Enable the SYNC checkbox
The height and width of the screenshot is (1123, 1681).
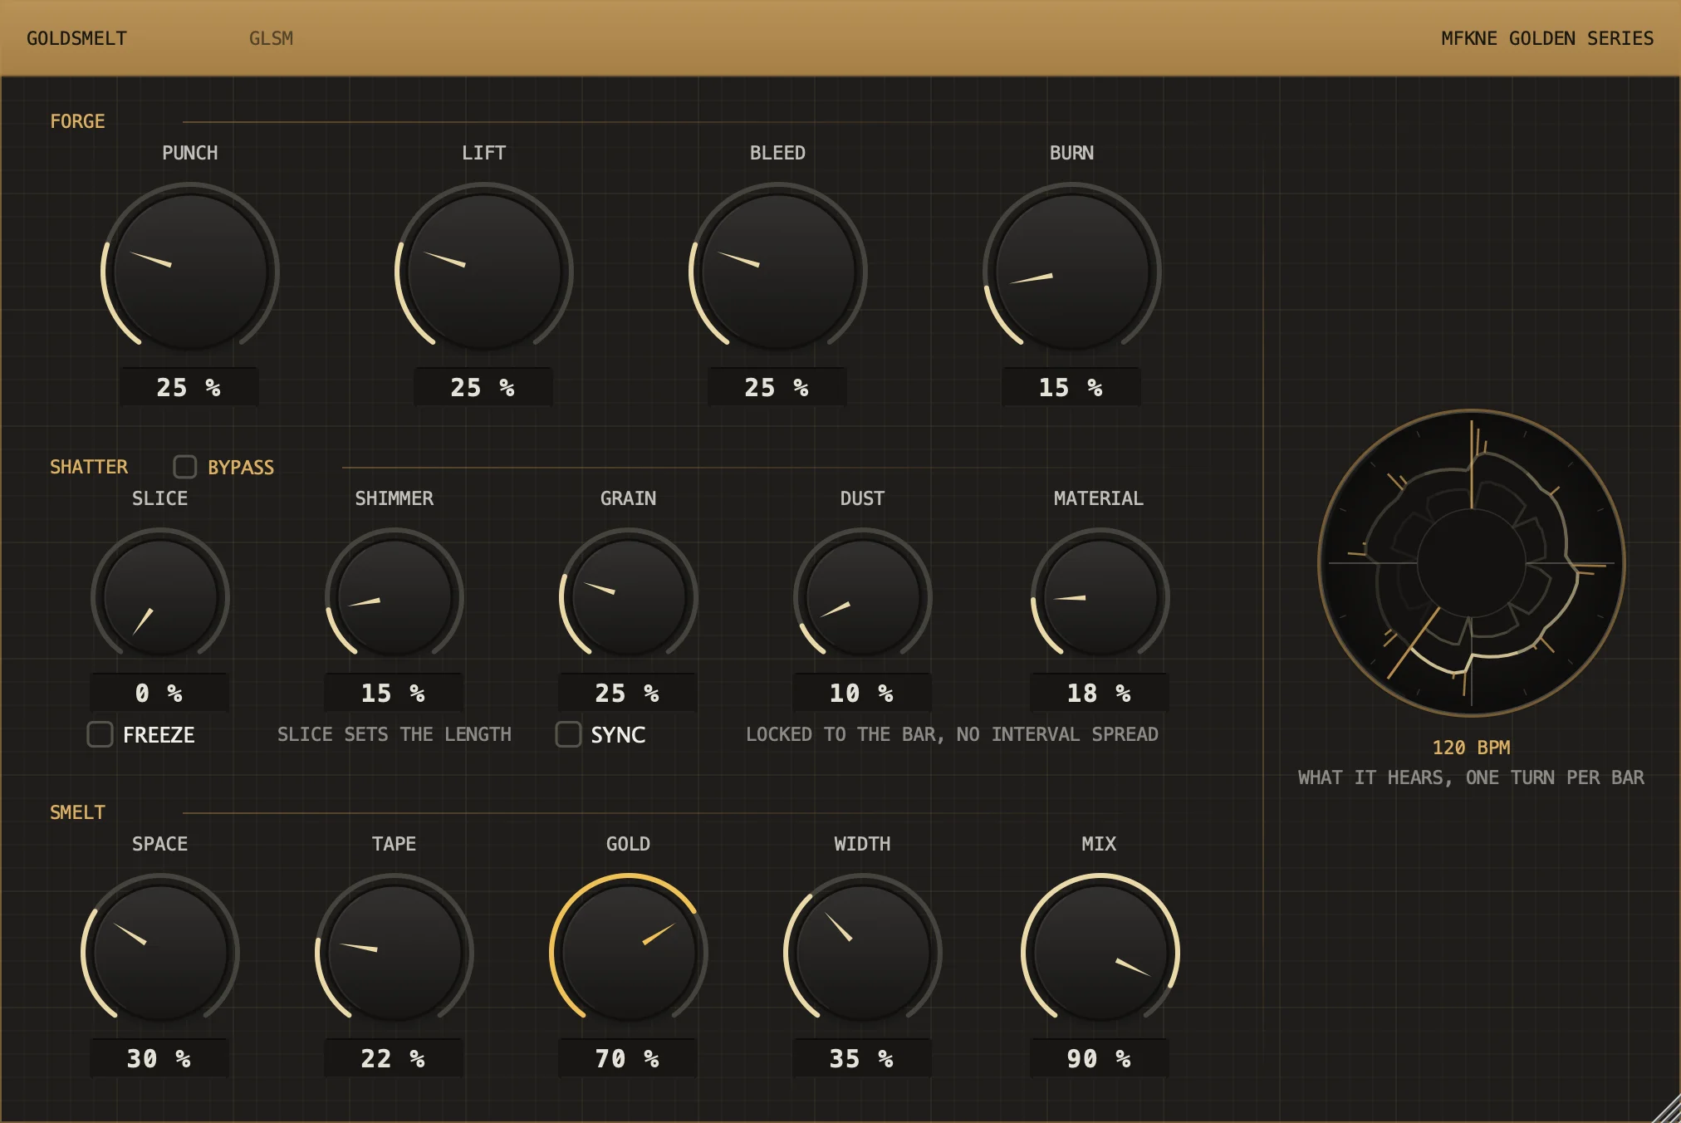568,734
